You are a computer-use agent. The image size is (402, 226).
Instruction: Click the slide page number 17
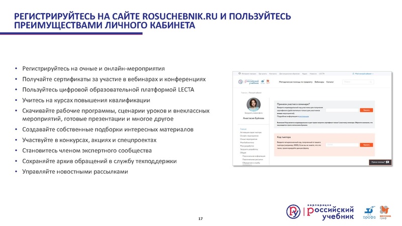click(x=200, y=218)
